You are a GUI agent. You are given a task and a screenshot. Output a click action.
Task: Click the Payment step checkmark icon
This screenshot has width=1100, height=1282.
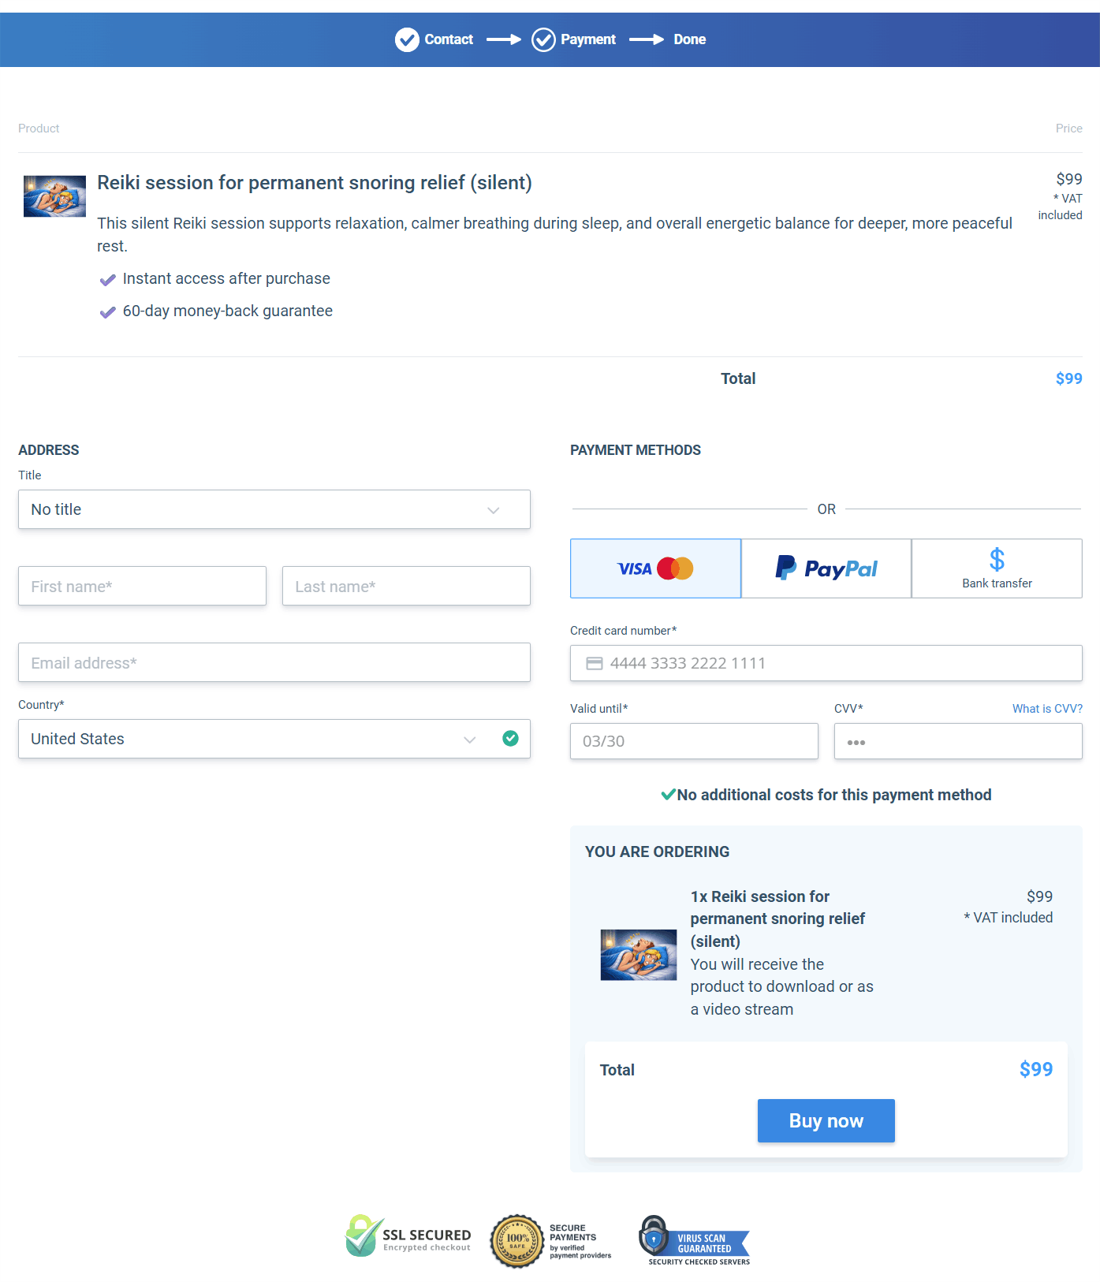pyautogui.click(x=543, y=39)
